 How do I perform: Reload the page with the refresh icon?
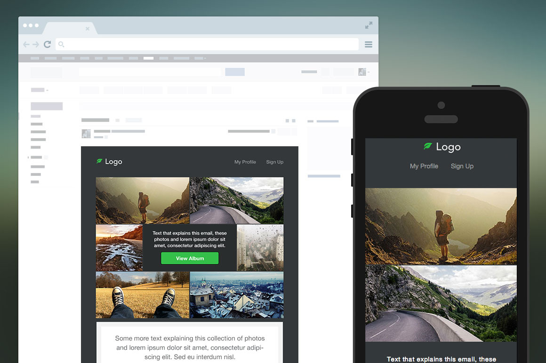(x=47, y=45)
